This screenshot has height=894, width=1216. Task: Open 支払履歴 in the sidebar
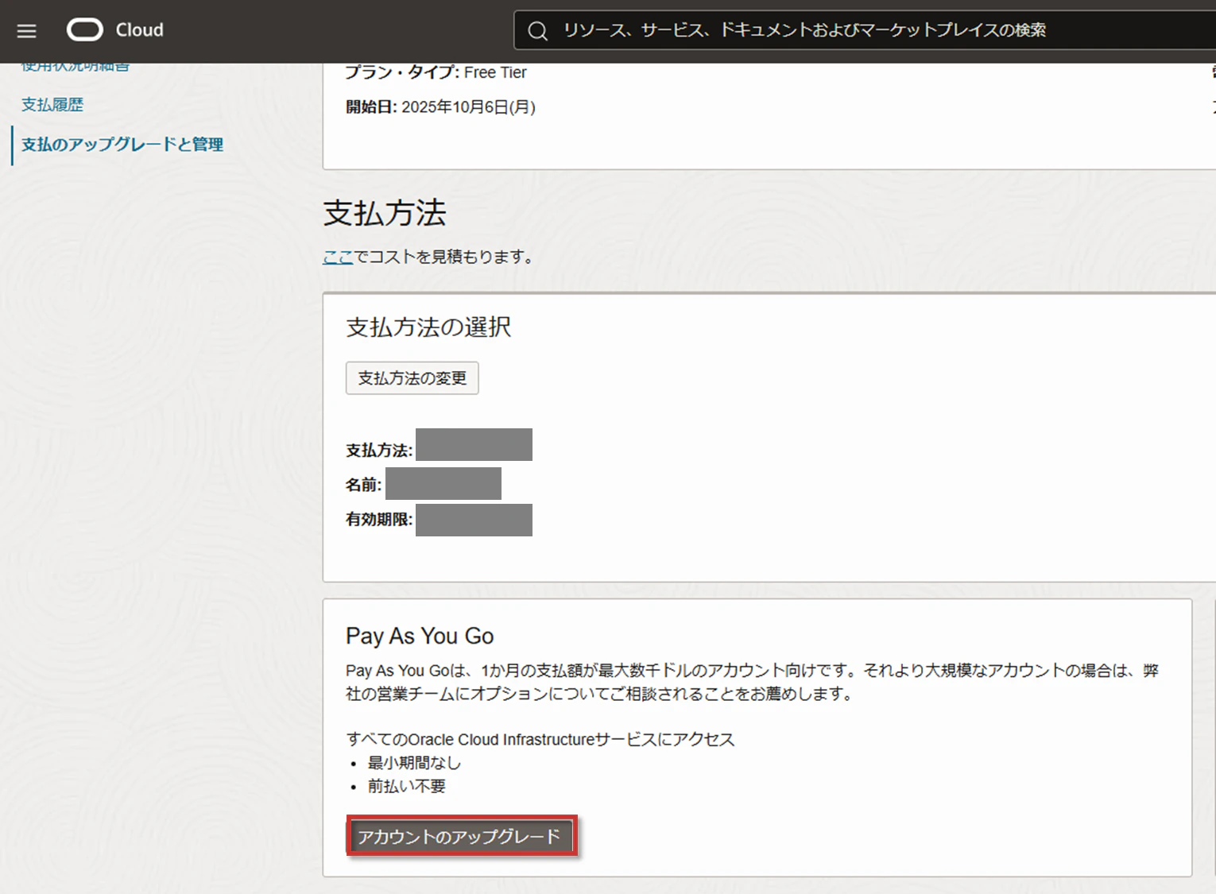52,104
